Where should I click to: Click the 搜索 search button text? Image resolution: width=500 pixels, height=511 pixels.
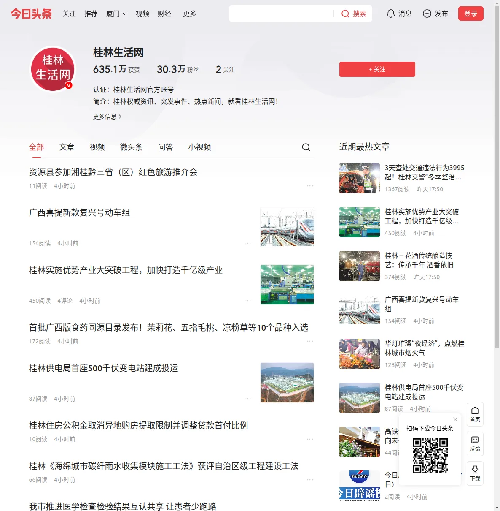pos(360,14)
